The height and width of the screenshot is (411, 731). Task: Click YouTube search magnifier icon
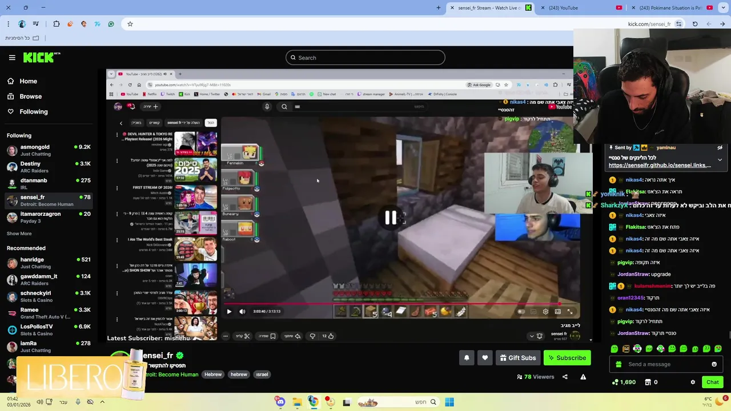pos(284,107)
